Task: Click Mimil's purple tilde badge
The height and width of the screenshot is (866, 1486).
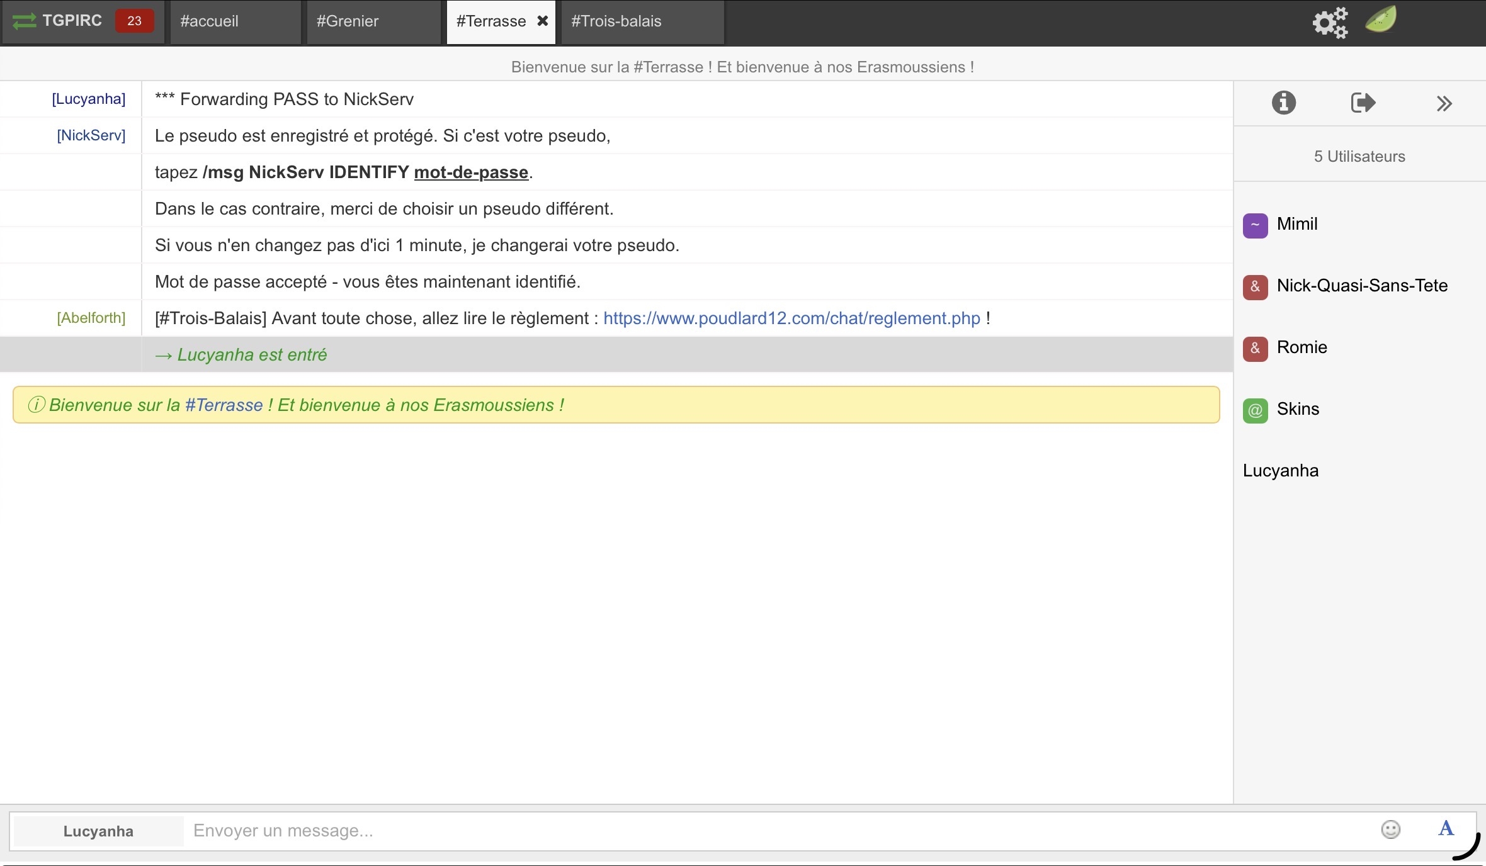Action: pyautogui.click(x=1255, y=225)
